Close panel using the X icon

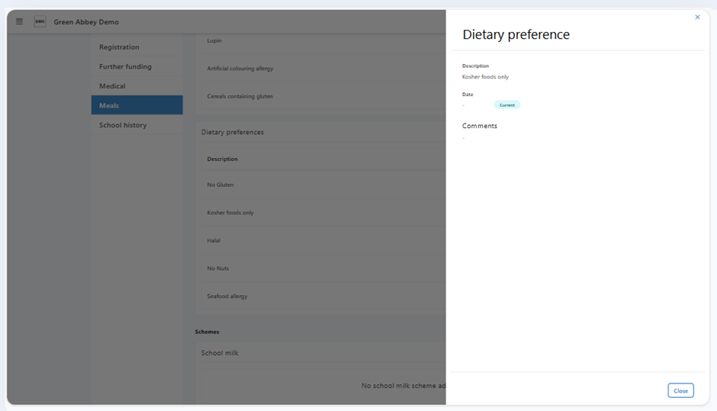coord(697,17)
